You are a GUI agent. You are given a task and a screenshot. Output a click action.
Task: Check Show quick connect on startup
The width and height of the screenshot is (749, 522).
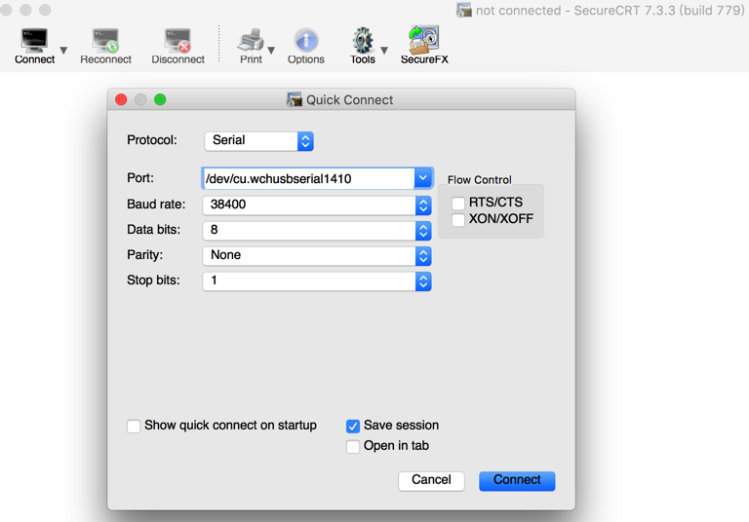(134, 427)
